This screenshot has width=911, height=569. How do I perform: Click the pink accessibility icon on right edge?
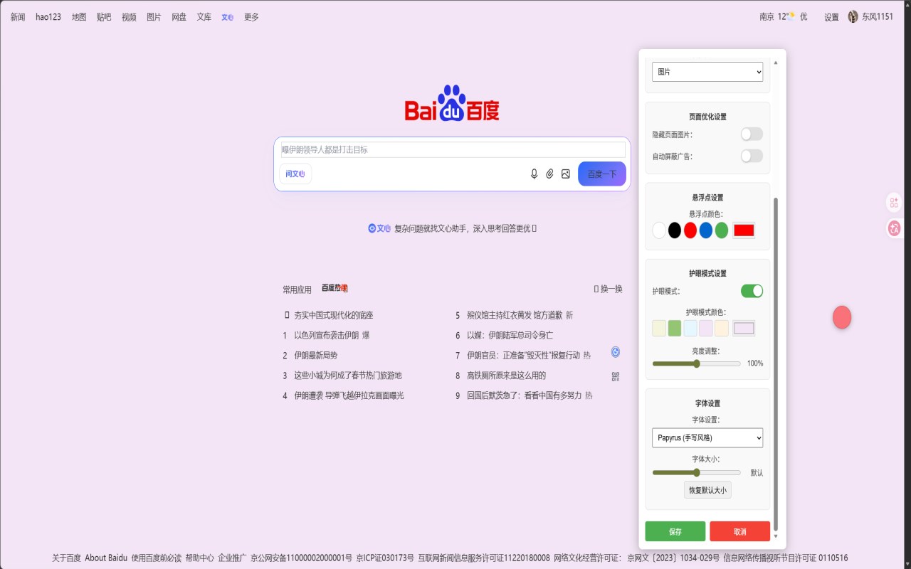tap(895, 228)
